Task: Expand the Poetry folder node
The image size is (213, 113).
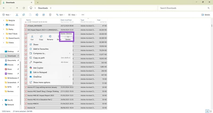Action: pyautogui.click(x=3, y=29)
